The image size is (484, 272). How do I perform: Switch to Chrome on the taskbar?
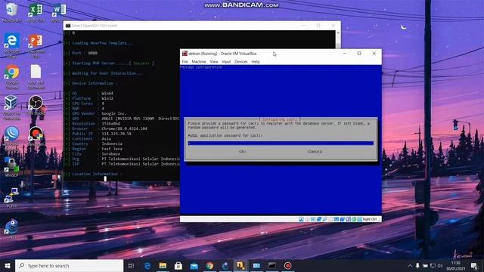point(209,265)
